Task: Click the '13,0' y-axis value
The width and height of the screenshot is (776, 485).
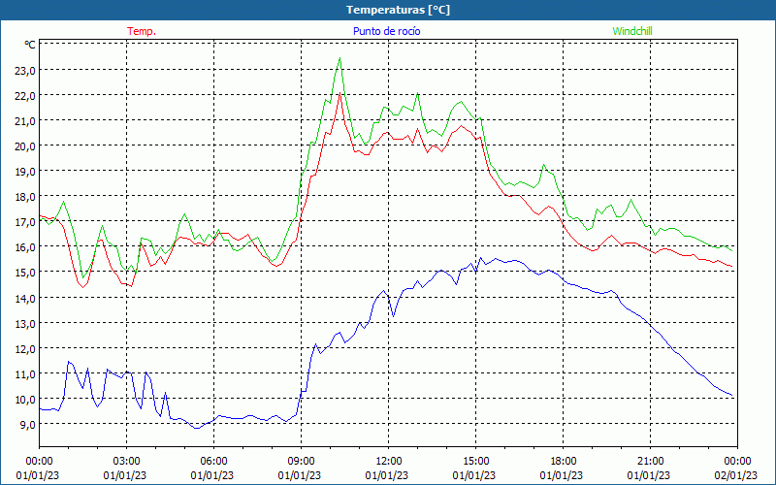Action: (x=25, y=324)
